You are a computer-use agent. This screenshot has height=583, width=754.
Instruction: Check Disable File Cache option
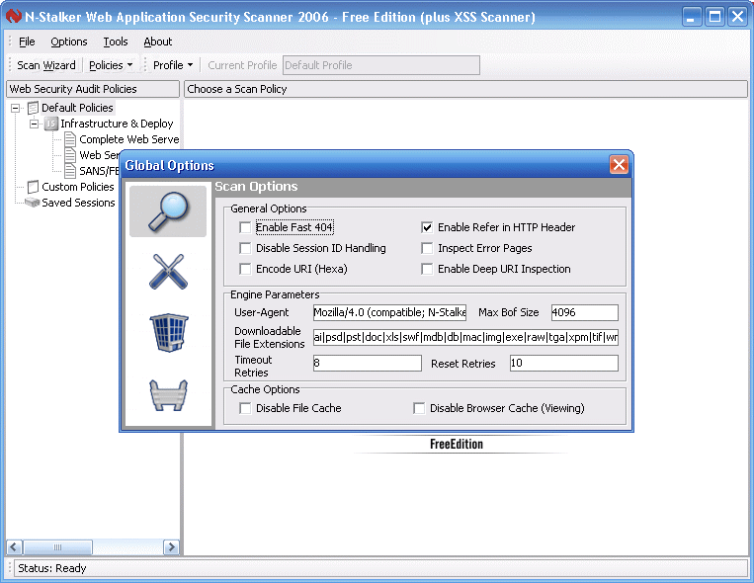pyautogui.click(x=245, y=408)
